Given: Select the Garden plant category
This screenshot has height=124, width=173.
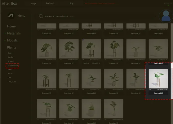Looking at the screenshot, I should pos(11,57).
